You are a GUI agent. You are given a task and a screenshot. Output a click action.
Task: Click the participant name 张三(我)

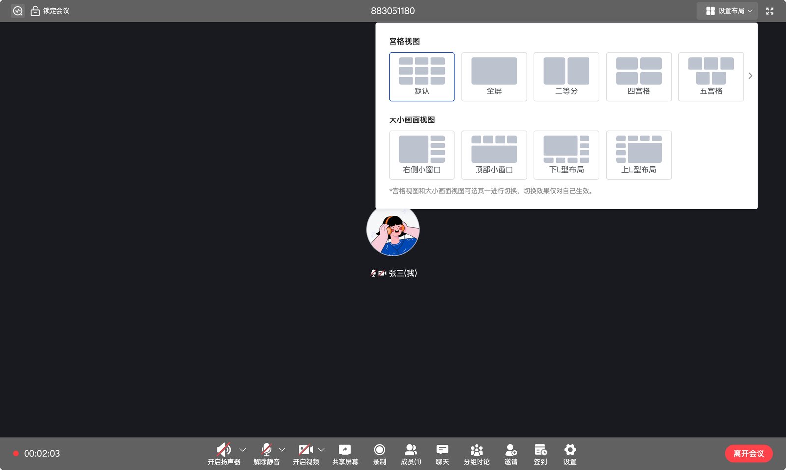pos(402,273)
